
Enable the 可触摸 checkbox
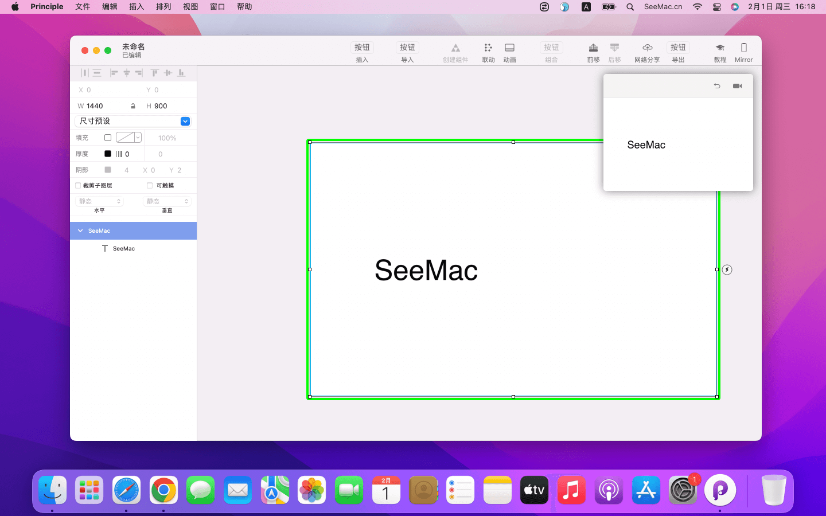click(x=150, y=186)
